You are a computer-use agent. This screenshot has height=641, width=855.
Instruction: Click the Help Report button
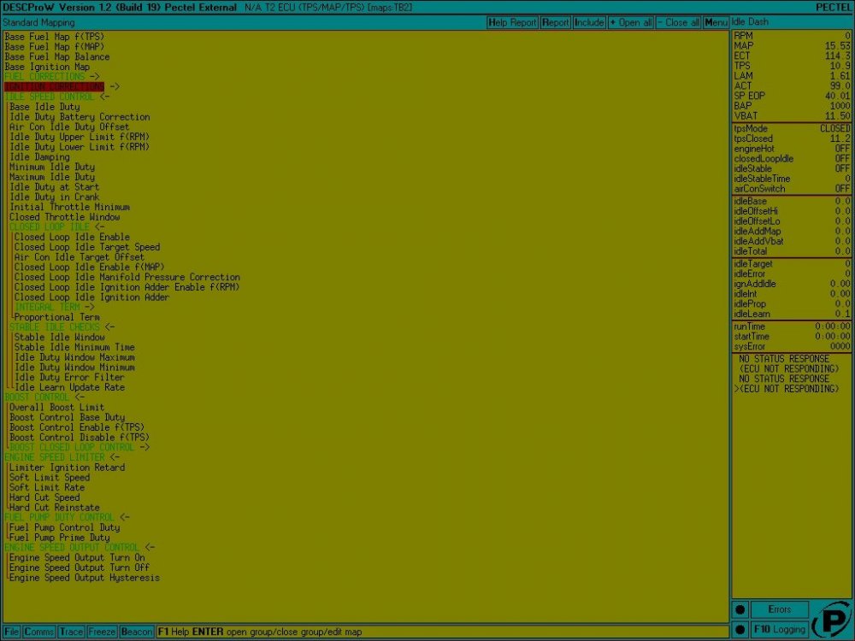pyautogui.click(x=512, y=22)
